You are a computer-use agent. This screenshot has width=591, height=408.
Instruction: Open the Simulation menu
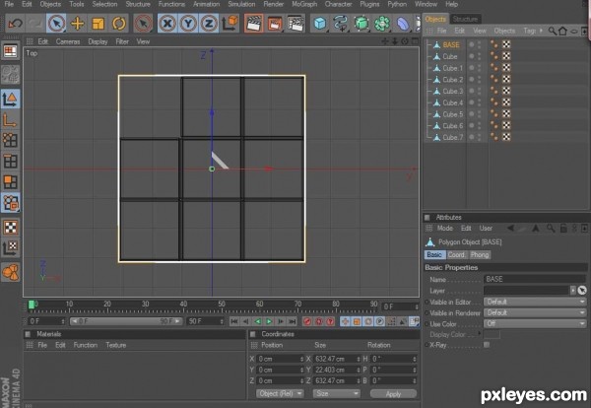[241, 4]
